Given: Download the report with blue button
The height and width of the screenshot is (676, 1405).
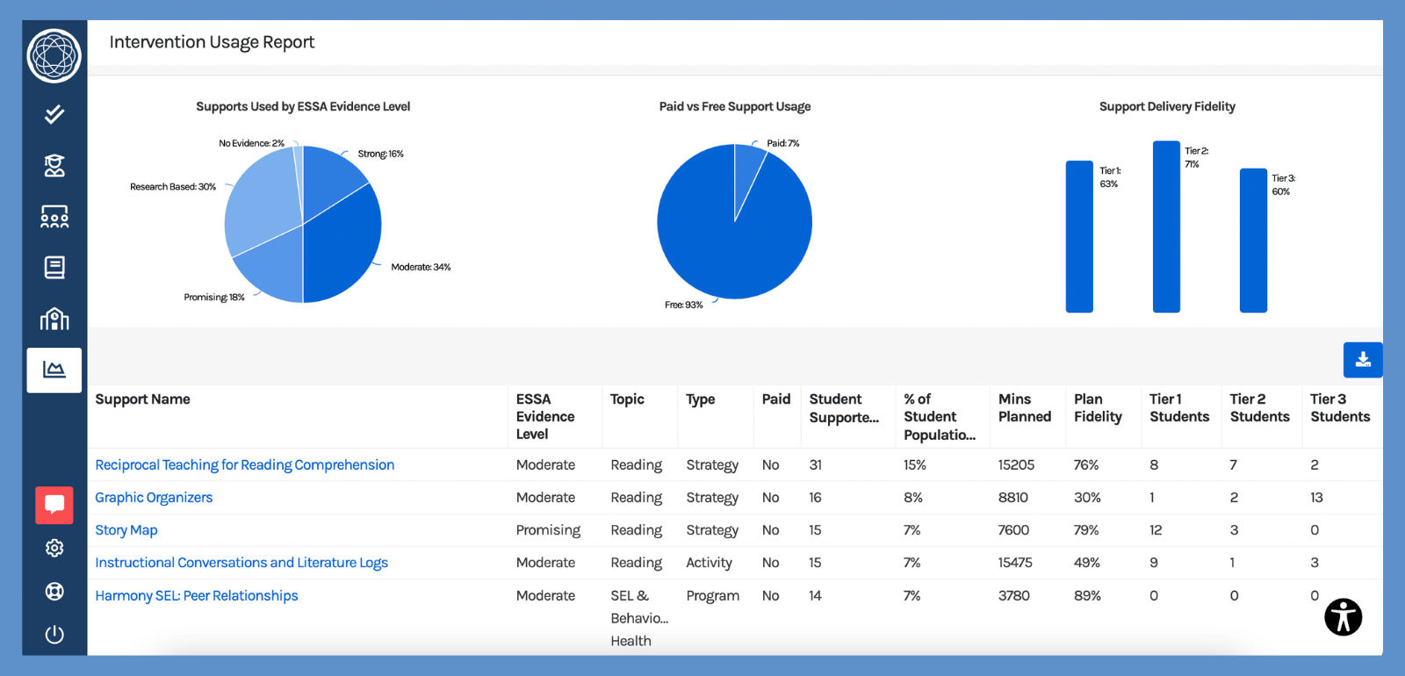Looking at the screenshot, I should point(1363,360).
